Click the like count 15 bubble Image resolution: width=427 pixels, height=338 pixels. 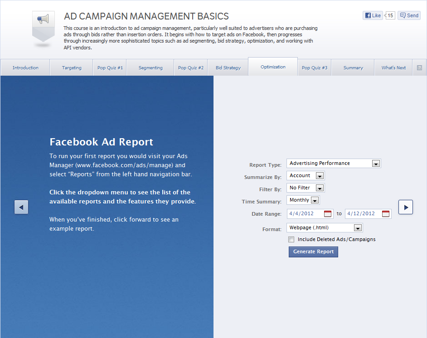pyautogui.click(x=390, y=15)
